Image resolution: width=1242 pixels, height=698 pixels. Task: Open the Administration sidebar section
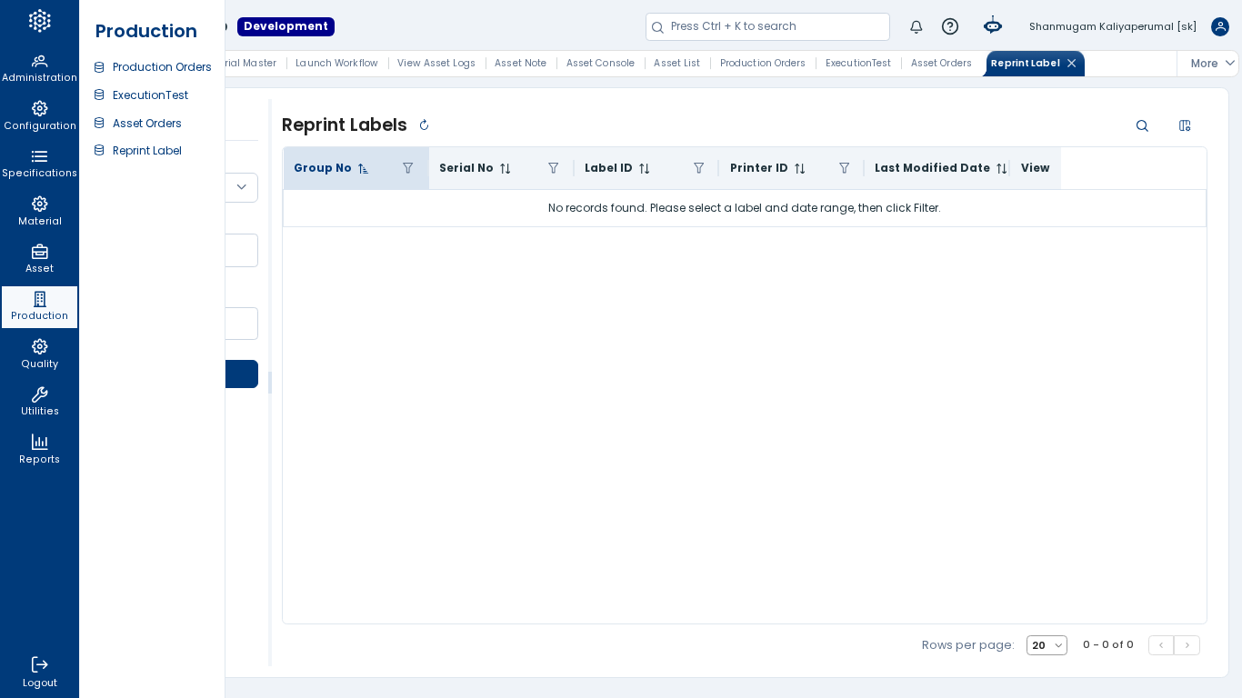39,68
